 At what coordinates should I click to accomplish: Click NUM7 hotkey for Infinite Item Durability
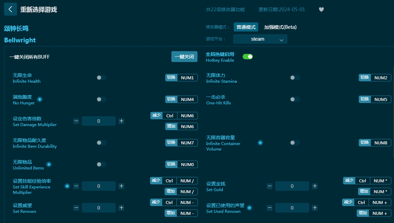182,143
